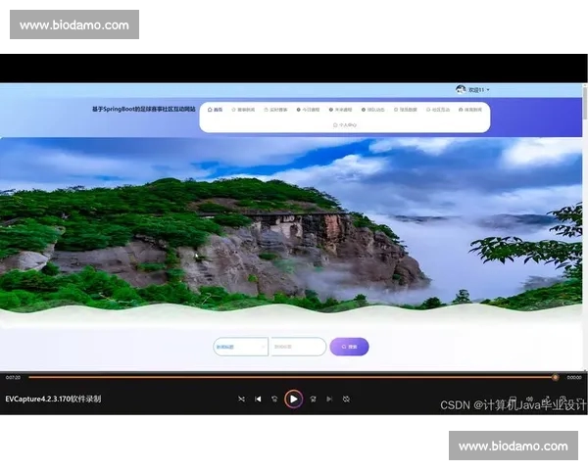Click the rewind icon left of play
The image size is (588, 470).
274,399
